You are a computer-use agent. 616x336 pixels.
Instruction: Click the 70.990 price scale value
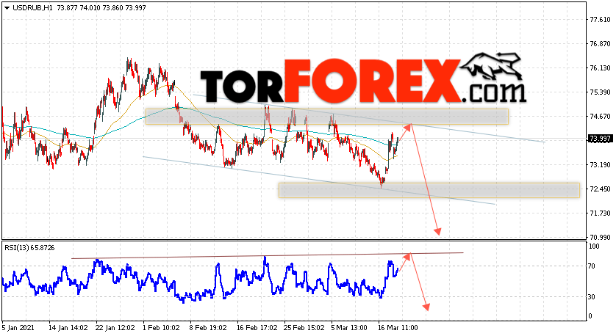click(601, 237)
